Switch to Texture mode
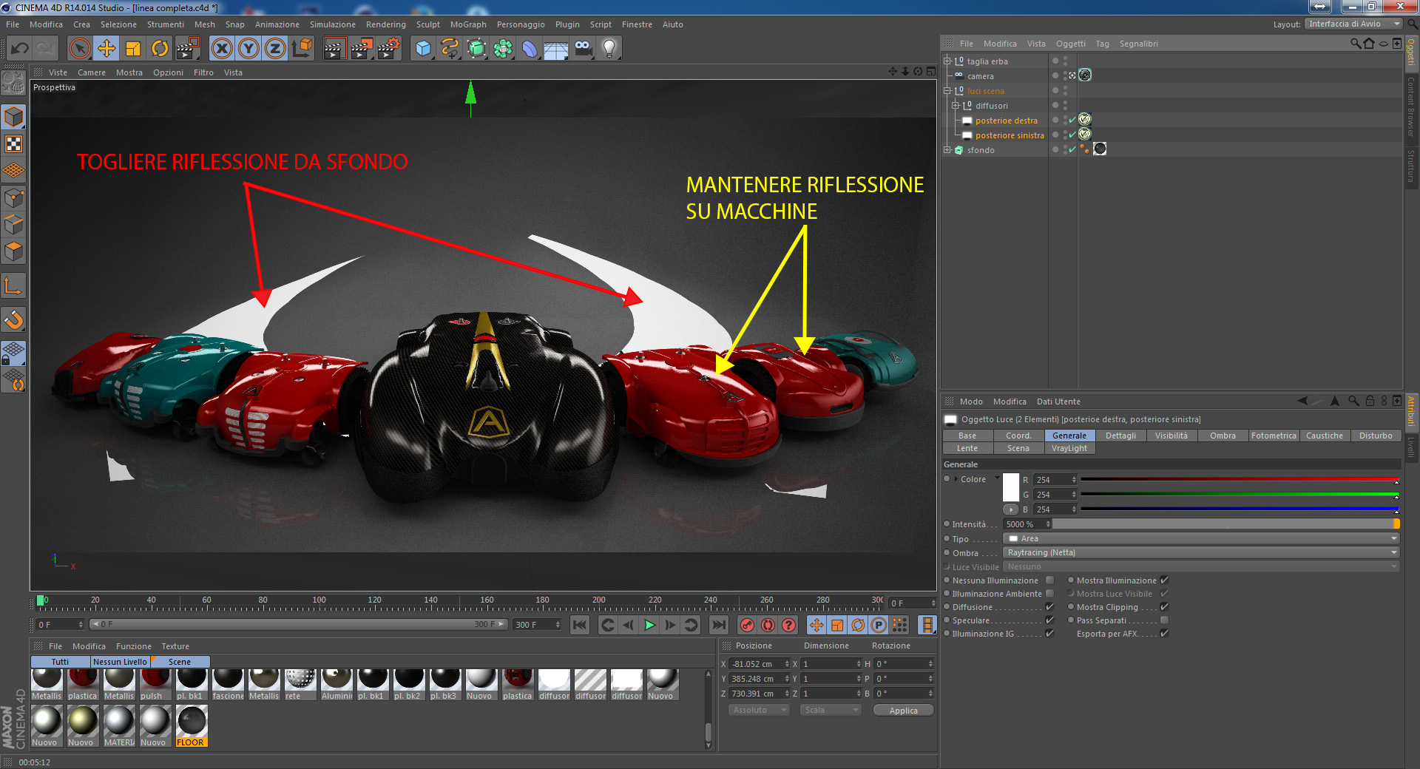This screenshot has height=769, width=1420. tap(14, 144)
